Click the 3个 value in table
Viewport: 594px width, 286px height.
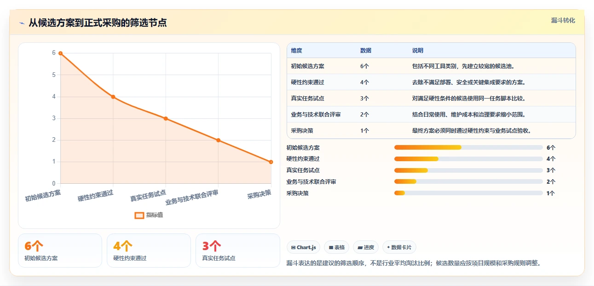tap(364, 99)
